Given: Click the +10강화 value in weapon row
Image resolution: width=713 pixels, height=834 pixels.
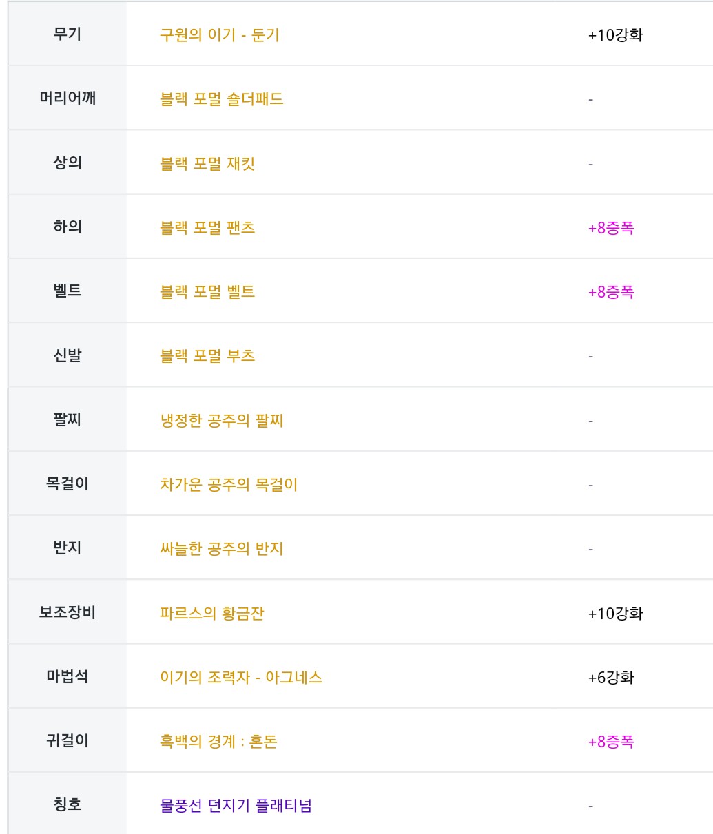Looking at the screenshot, I should (615, 35).
